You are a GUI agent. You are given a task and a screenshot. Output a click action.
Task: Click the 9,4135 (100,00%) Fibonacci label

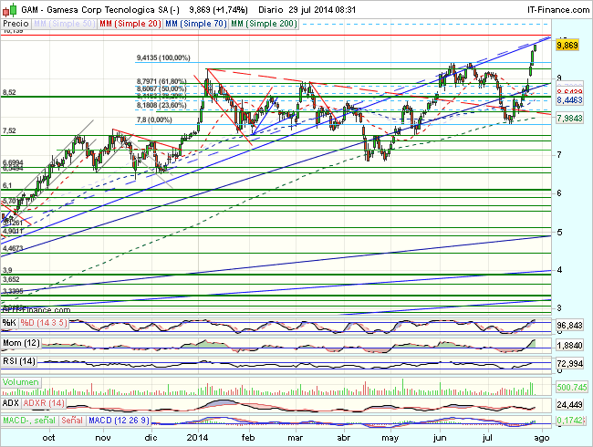click(x=163, y=57)
